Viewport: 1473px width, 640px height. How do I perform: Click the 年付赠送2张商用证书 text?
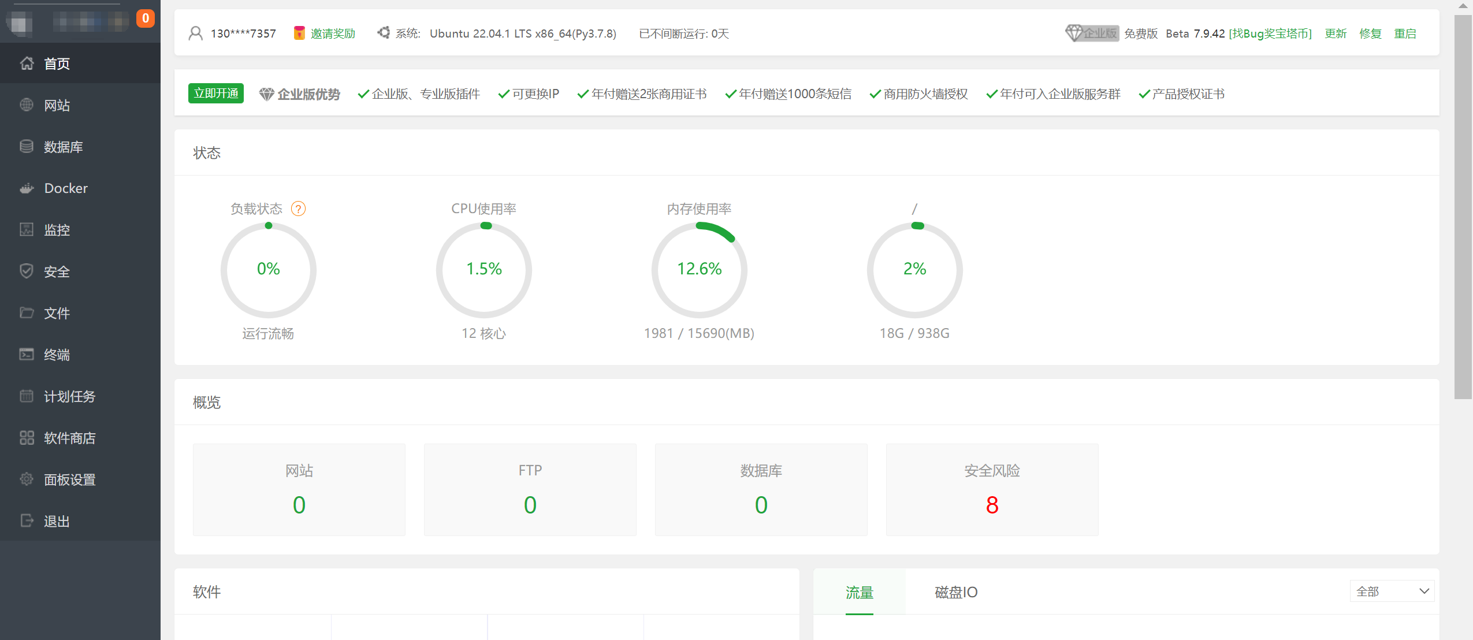pyautogui.click(x=649, y=94)
